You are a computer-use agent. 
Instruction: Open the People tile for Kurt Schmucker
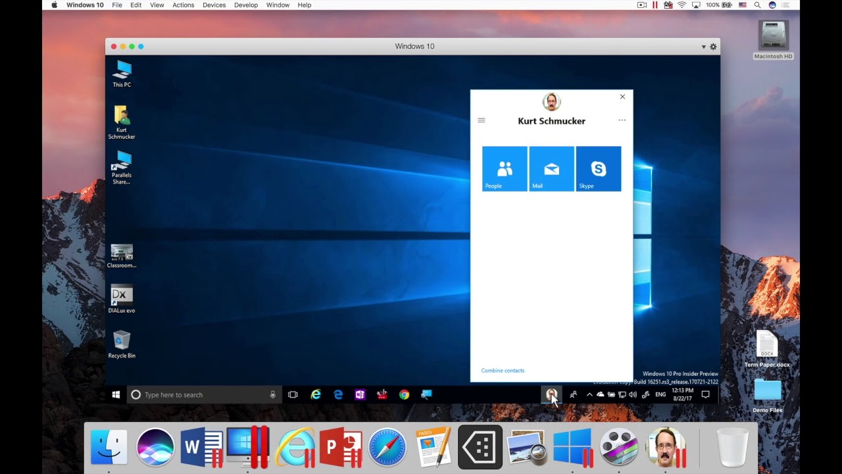click(505, 169)
